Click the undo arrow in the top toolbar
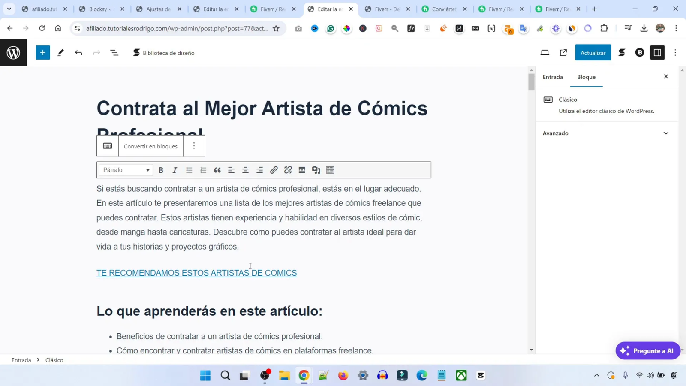This screenshot has width=686, height=386. (x=78, y=52)
